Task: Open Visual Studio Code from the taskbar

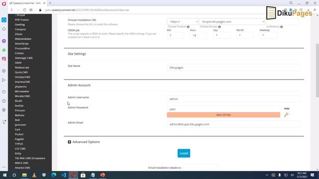Action: tap(63, 175)
